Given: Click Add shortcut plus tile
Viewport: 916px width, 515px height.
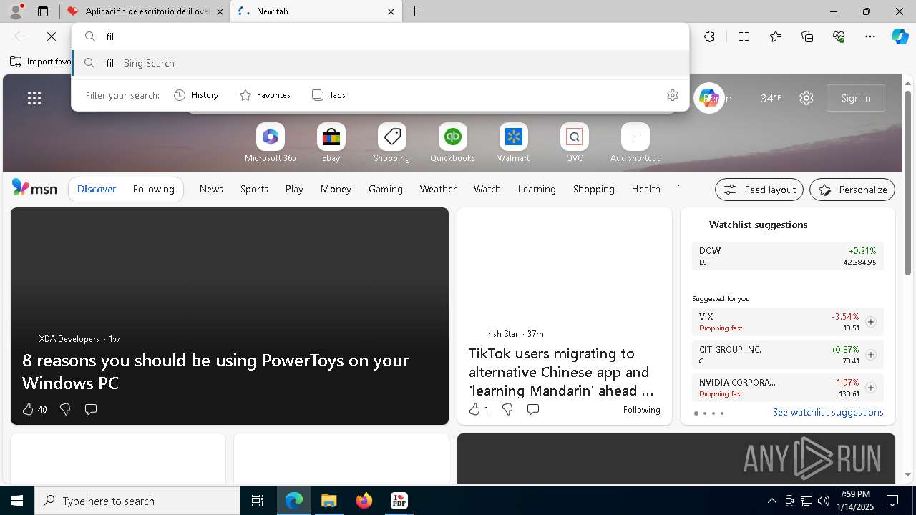Looking at the screenshot, I should (x=635, y=143).
